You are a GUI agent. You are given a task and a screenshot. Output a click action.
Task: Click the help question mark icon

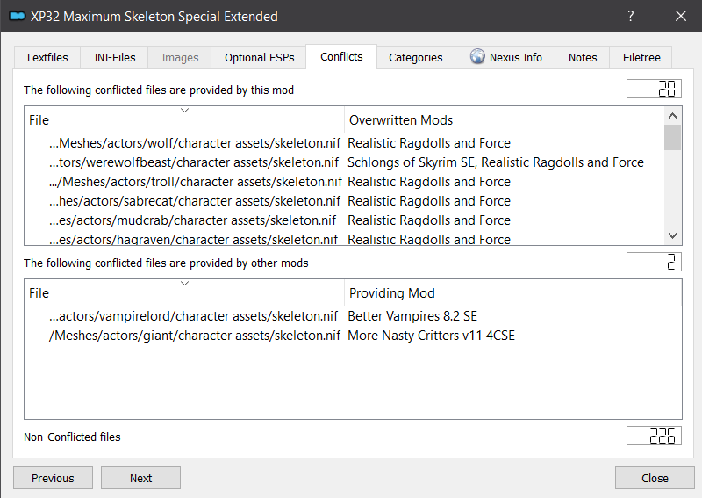click(x=630, y=16)
